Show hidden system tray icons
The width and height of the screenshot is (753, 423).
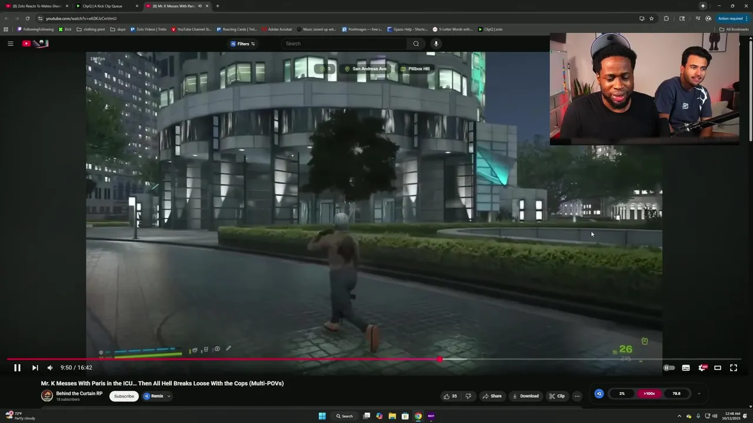pyautogui.click(x=679, y=416)
